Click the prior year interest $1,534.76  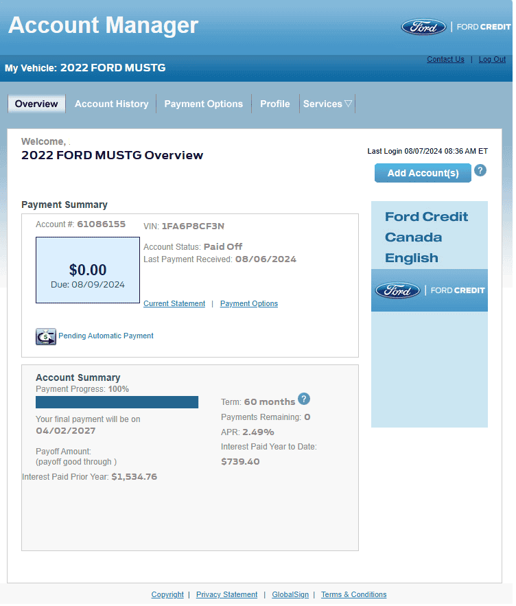(x=135, y=478)
